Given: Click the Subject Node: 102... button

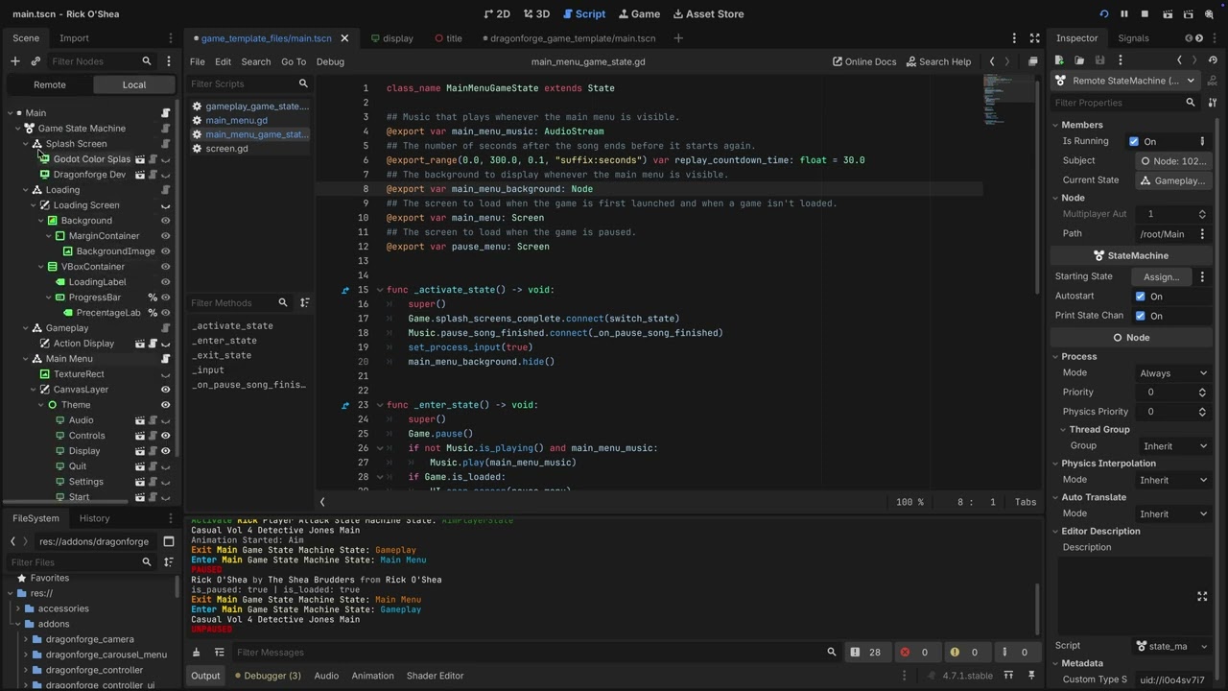Looking at the screenshot, I should click(1174, 161).
